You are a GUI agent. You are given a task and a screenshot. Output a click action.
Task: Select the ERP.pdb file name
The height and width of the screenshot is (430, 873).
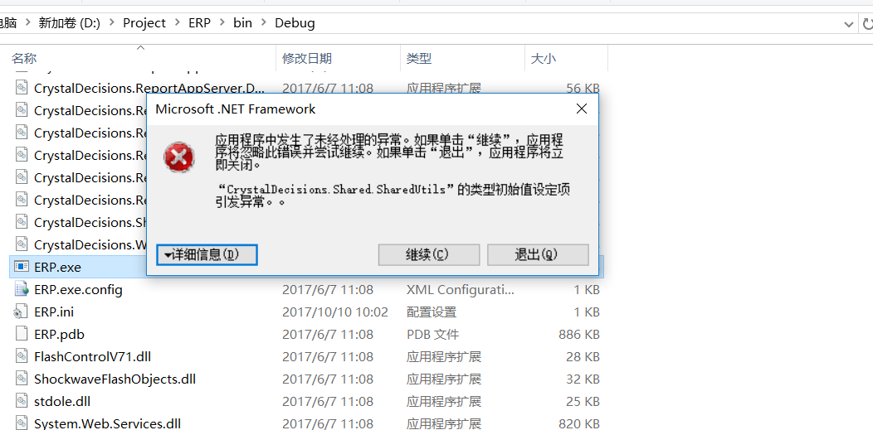[59, 335]
